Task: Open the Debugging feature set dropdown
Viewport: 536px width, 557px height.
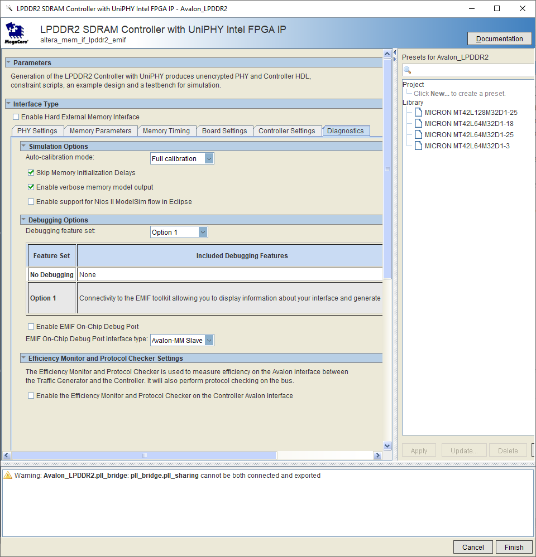Action: pyautogui.click(x=203, y=232)
